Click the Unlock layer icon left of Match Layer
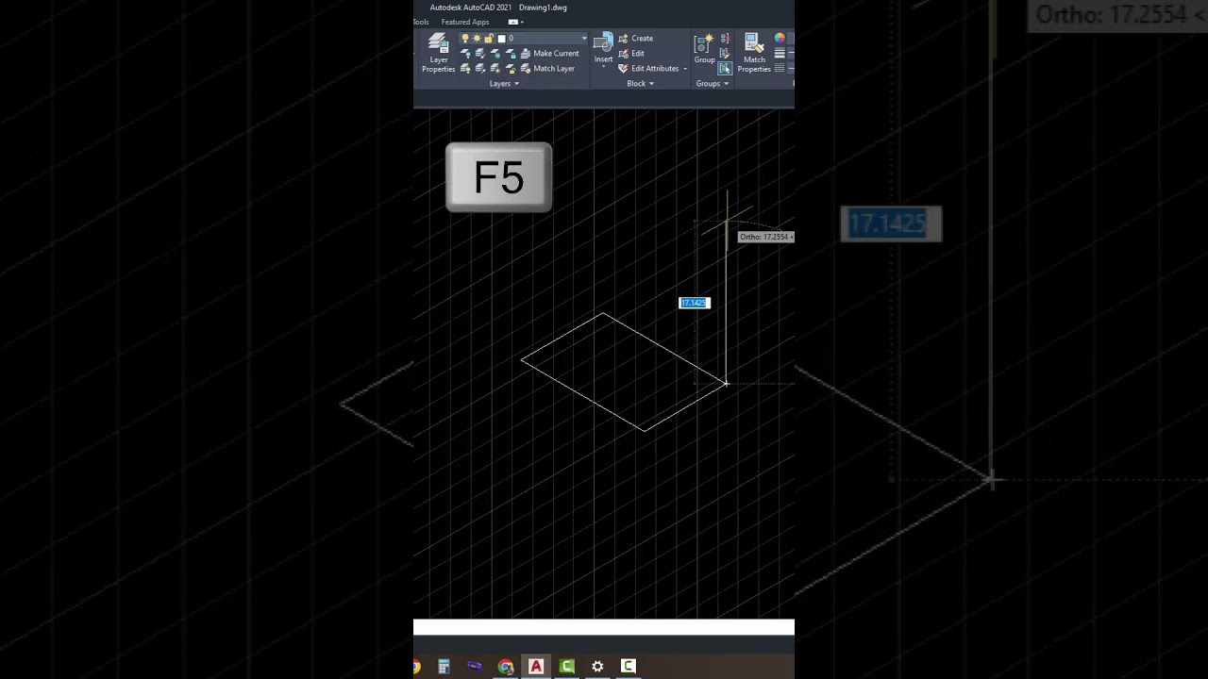The height and width of the screenshot is (679, 1208). pyautogui.click(x=511, y=69)
